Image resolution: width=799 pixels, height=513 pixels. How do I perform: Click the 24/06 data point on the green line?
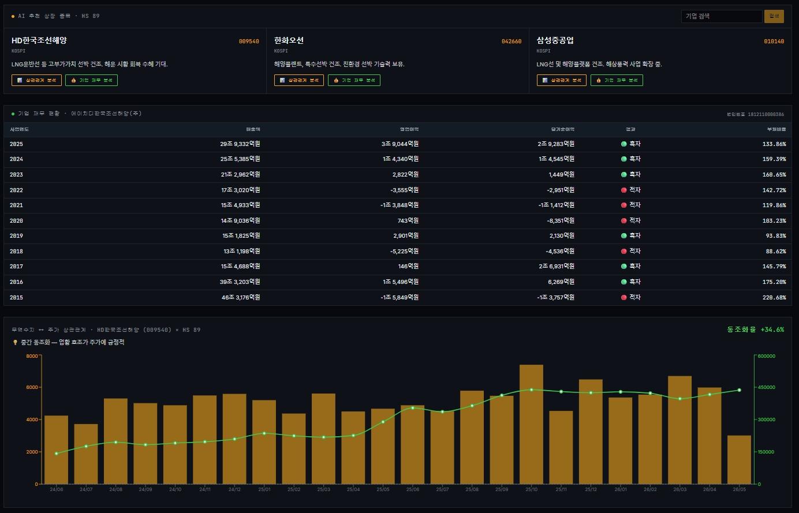pos(56,454)
